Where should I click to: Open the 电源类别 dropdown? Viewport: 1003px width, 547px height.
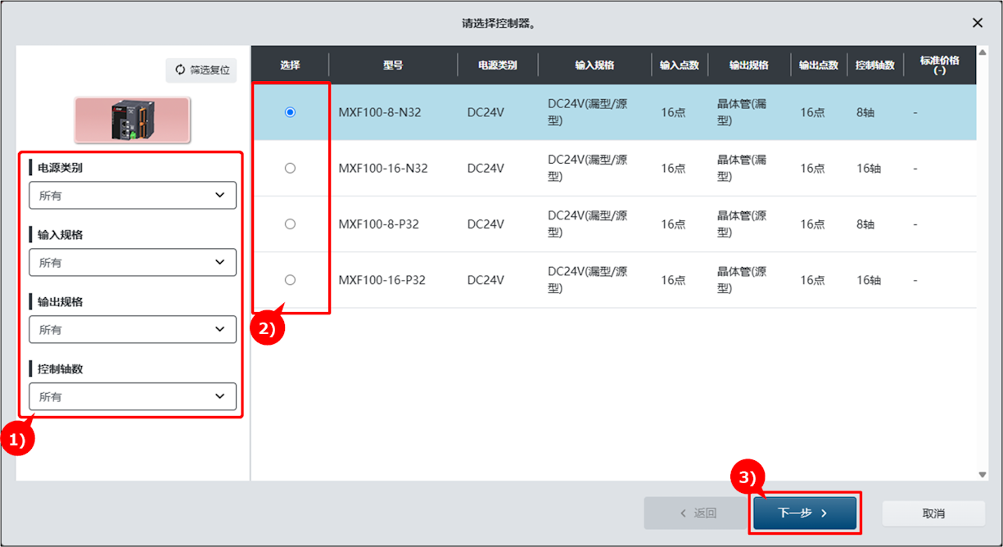click(133, 196)
